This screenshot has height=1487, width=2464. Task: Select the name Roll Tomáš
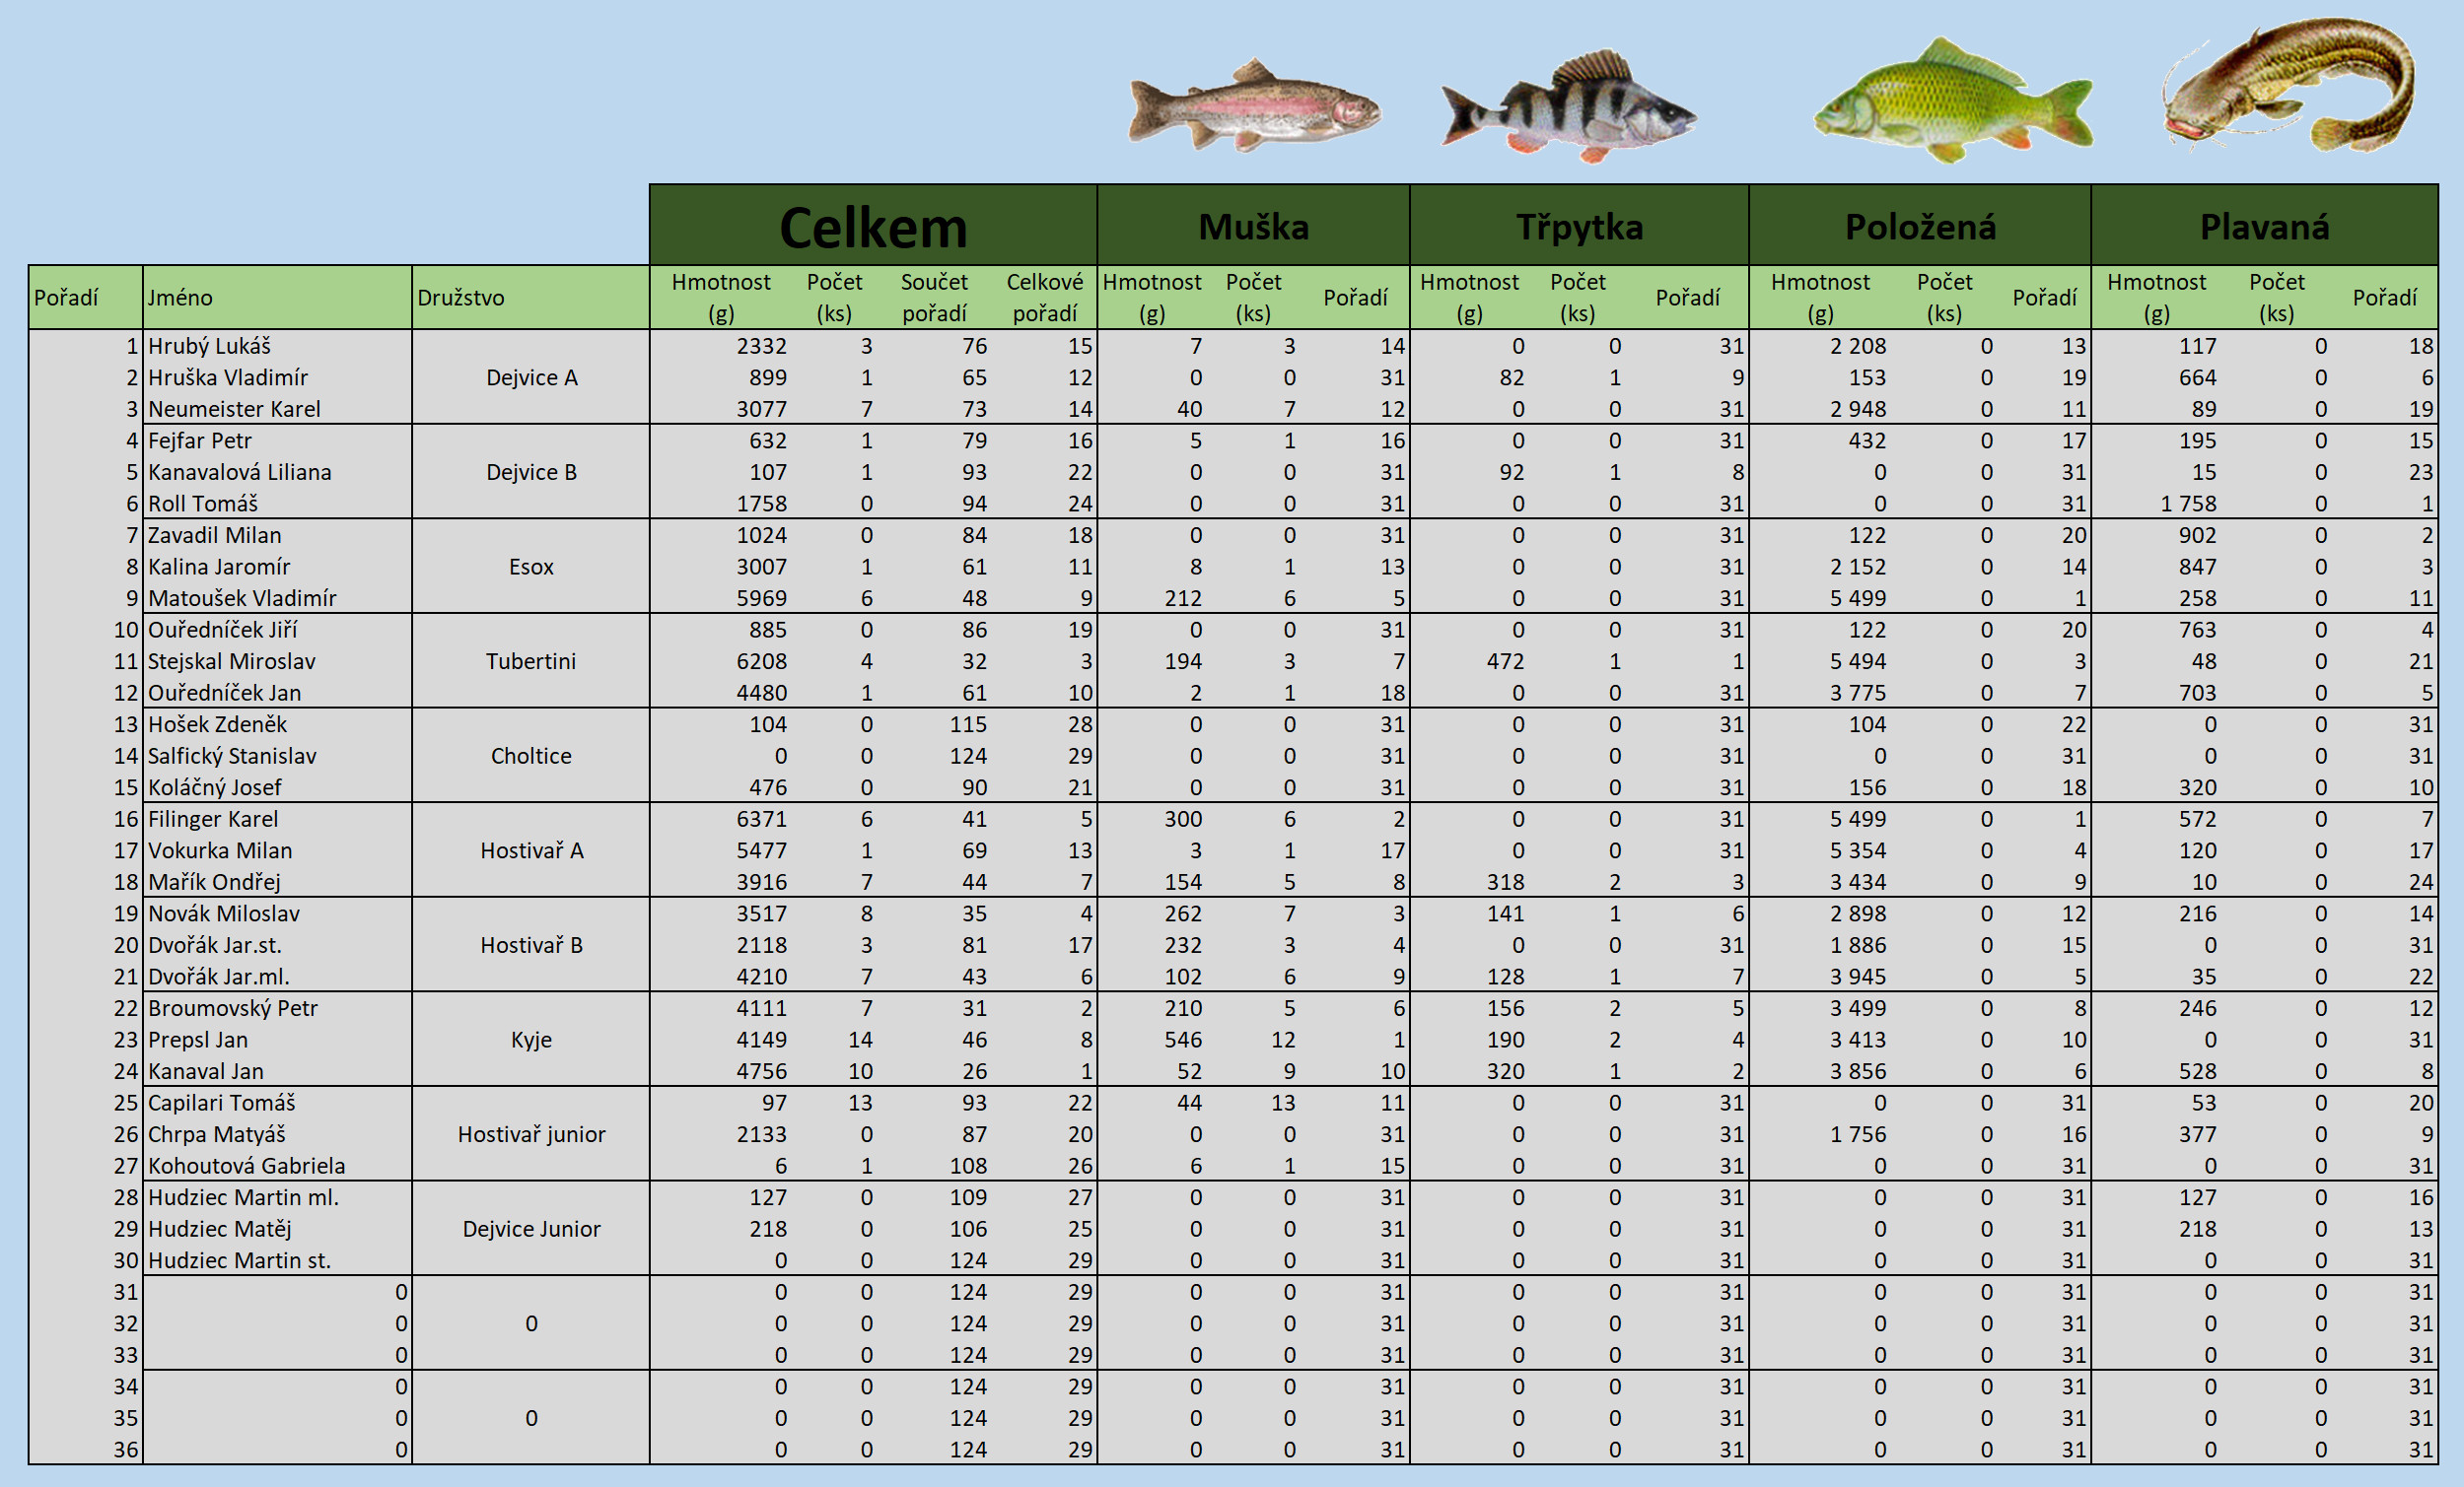pos(203,504)
